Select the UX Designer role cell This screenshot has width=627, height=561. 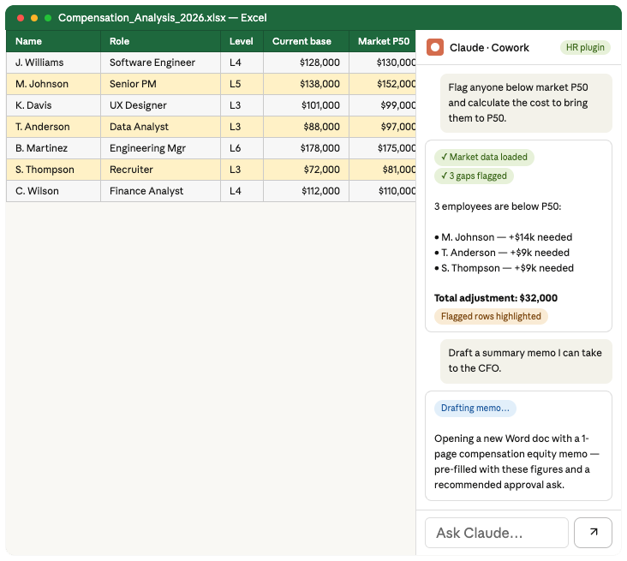(x=160, y=105)
